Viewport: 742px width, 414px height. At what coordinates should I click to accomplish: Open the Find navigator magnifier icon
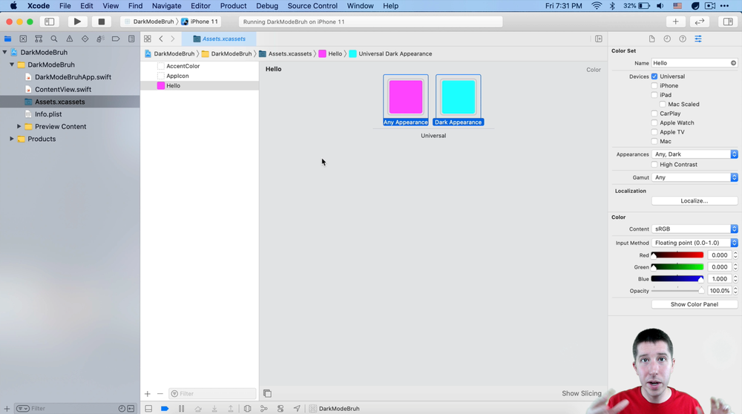[x=54, y=39]
